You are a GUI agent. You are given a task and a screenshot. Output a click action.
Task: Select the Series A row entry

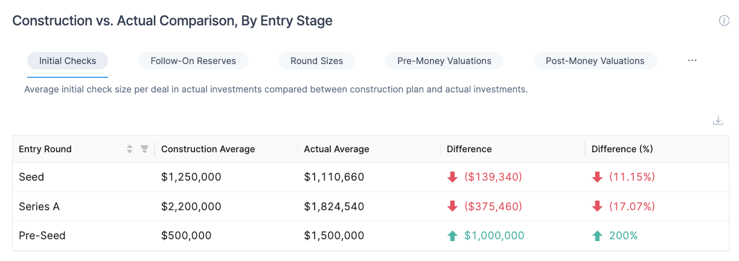39,207
